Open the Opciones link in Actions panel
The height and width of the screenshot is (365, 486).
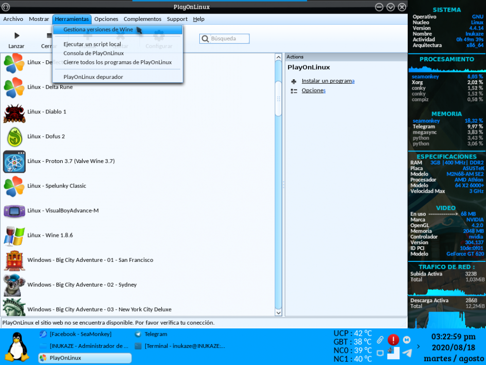tap(313, 91)
